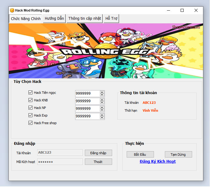Decrease the Hack Exp value with down arrow

102,118
